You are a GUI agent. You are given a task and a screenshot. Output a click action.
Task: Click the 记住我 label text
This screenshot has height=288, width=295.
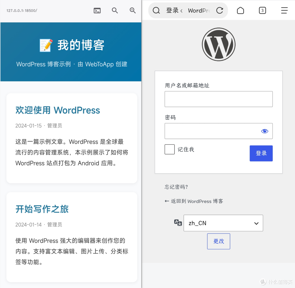click(186, 149)
